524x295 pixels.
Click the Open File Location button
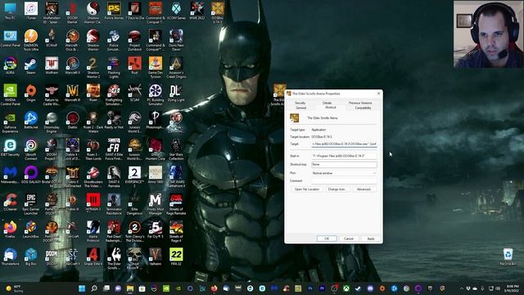point(307,189)
